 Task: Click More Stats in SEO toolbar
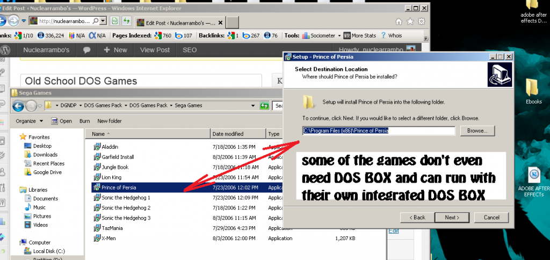click(x=360, y=35)
